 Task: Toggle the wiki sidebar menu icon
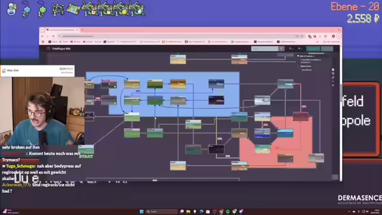pos(48,48)
